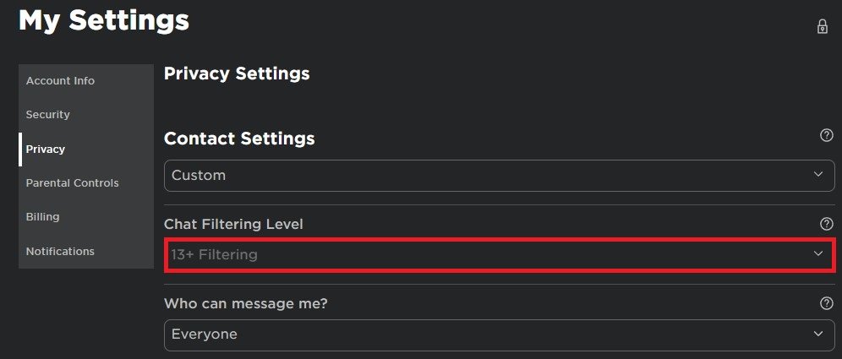Click the My Settings page title
The image size is (842, 359).
(x=104, y=20)
